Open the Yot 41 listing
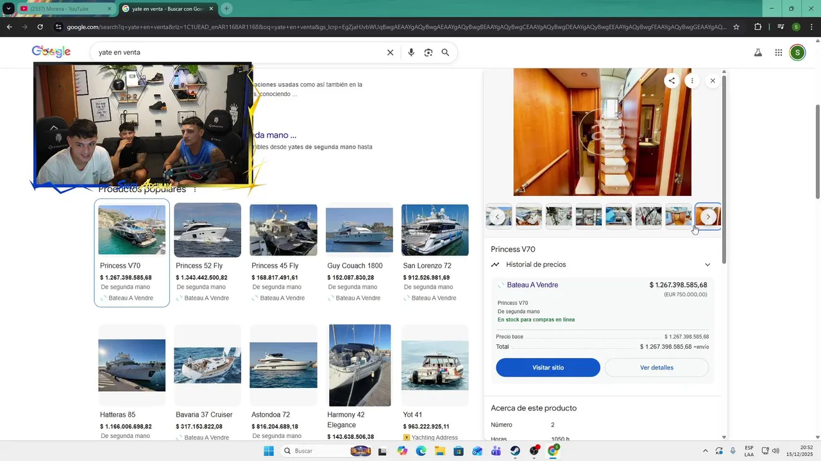821x461 pixels. click(x=435, y=382)
